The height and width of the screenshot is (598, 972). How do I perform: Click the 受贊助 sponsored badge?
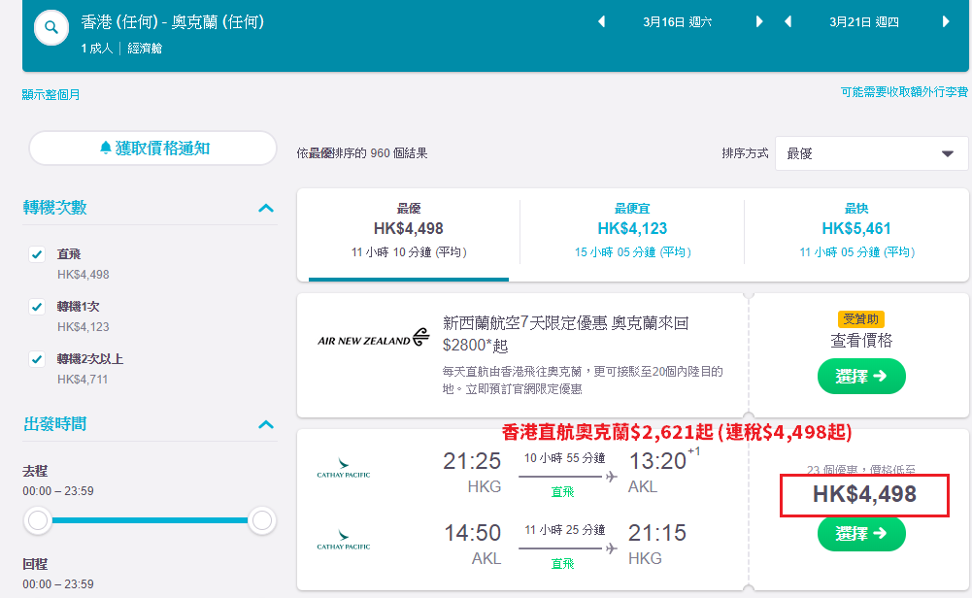861,319
